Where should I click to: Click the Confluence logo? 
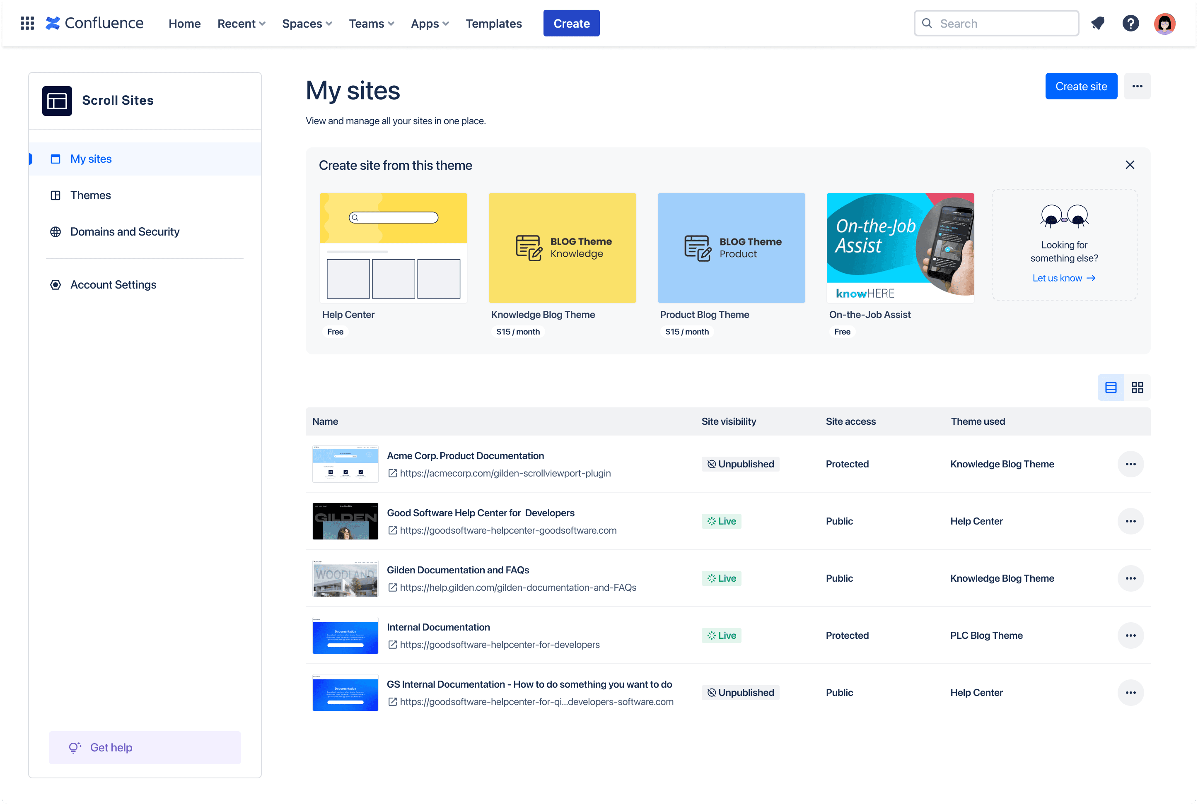tap(94, 23)
